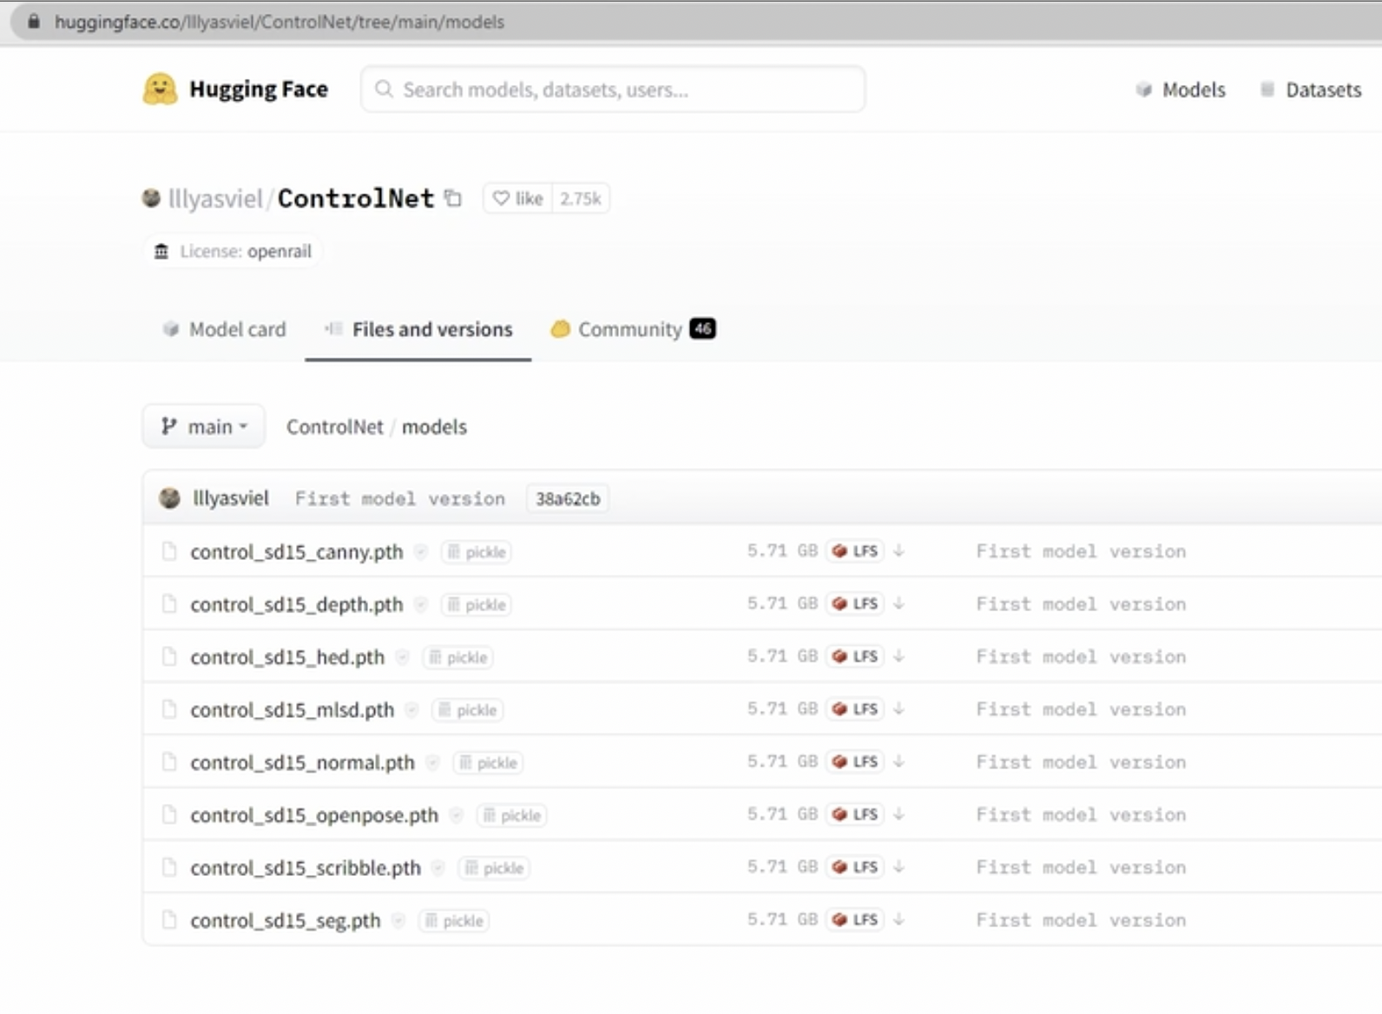Click the pickle badge for control_sd15_canny.pth

click(476, 552)
